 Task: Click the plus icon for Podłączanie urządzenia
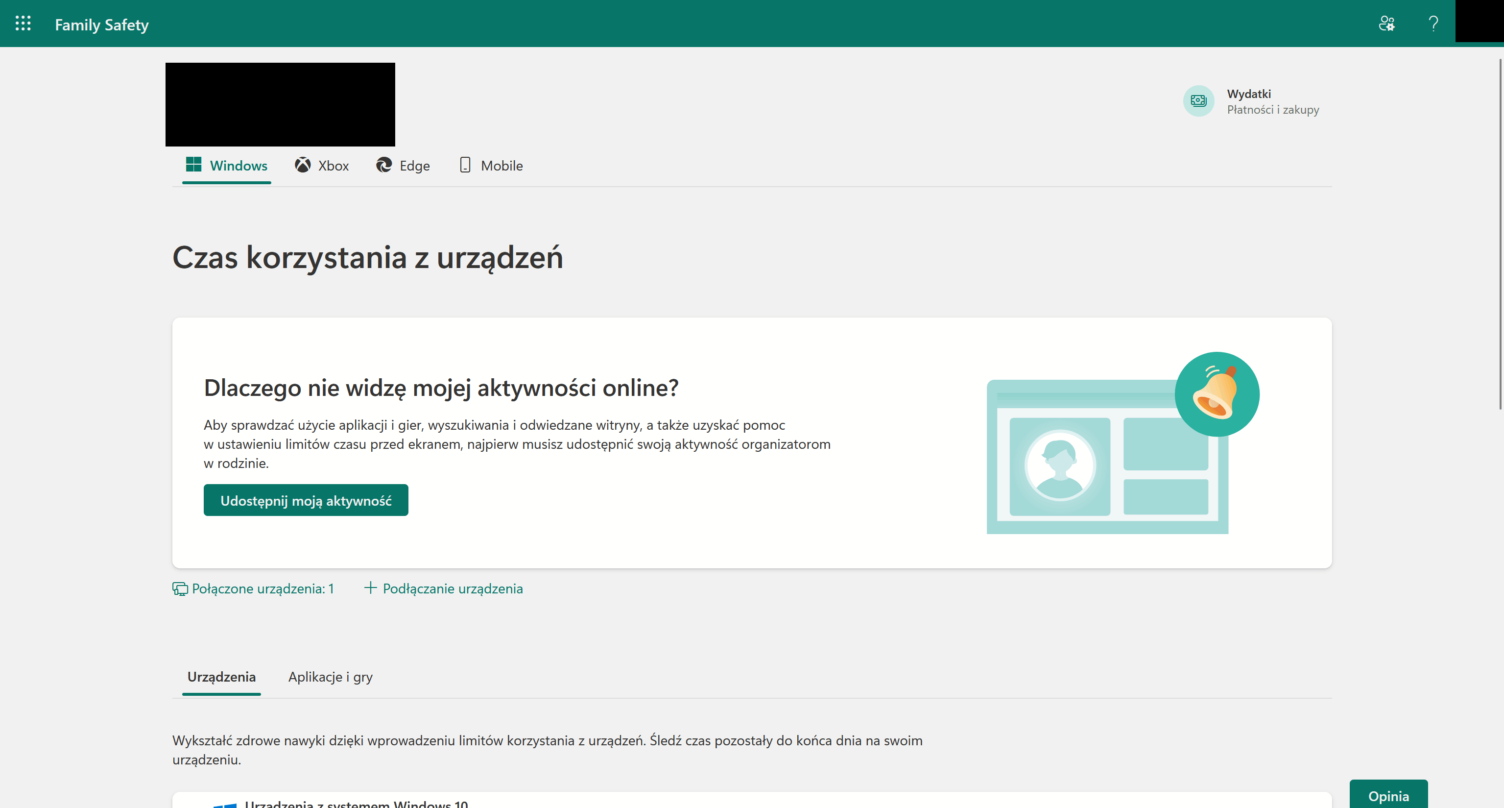(370, 588)
